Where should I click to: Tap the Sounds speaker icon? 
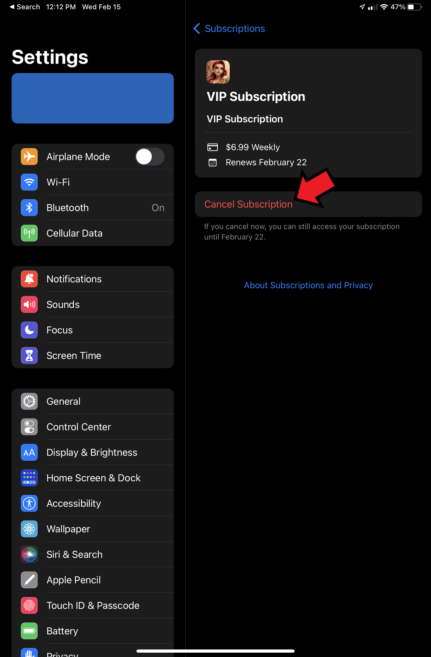click(29, 304)
